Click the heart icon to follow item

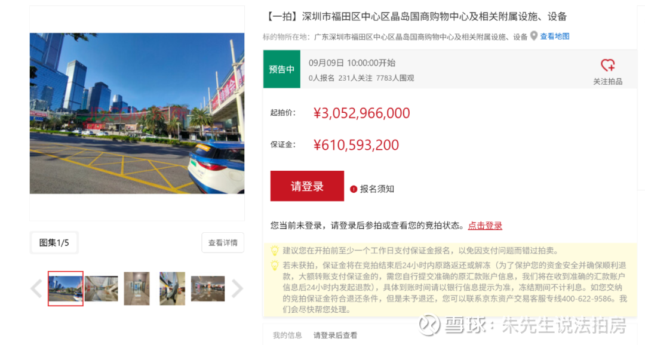coord(607,66)
